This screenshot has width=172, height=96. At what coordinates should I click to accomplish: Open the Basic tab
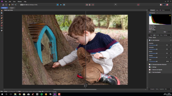(x=151, y=35)
